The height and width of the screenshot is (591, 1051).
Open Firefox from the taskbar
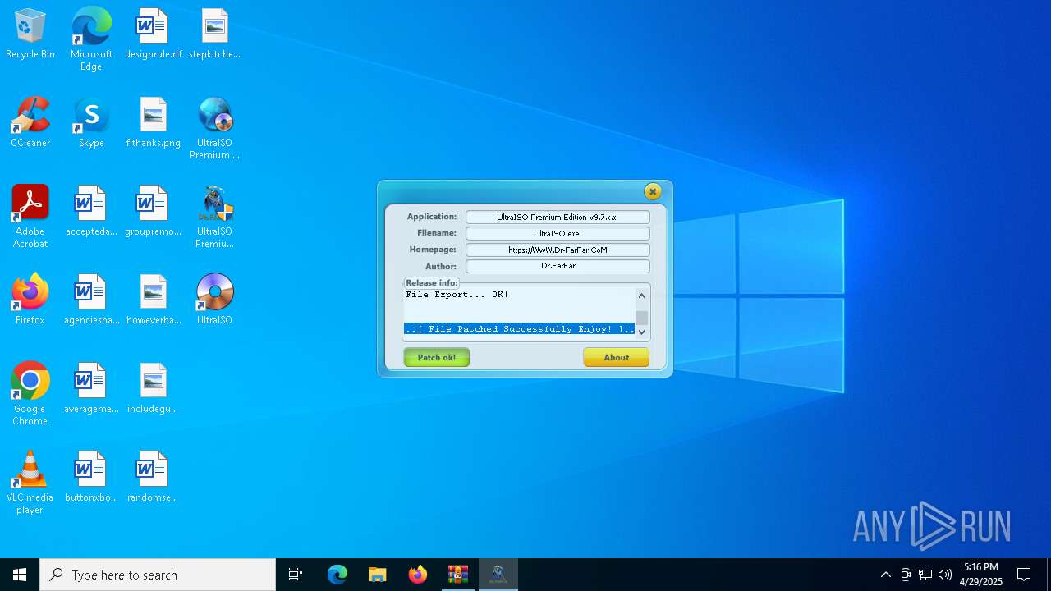point(418,575)
